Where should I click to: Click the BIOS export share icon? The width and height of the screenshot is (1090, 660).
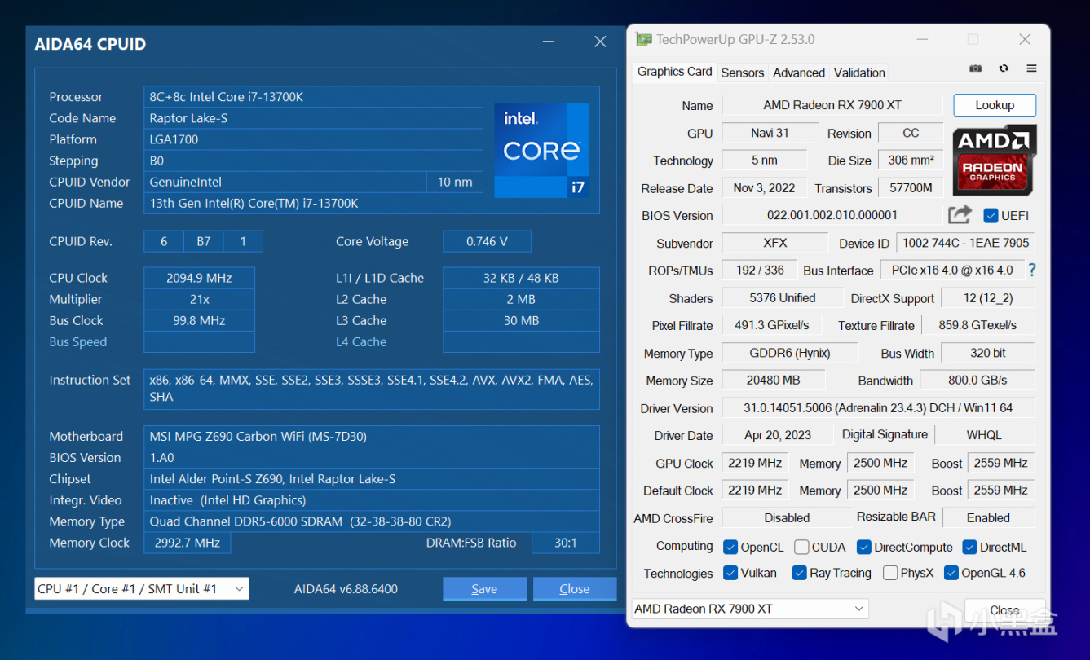click(x=960, y=215)
